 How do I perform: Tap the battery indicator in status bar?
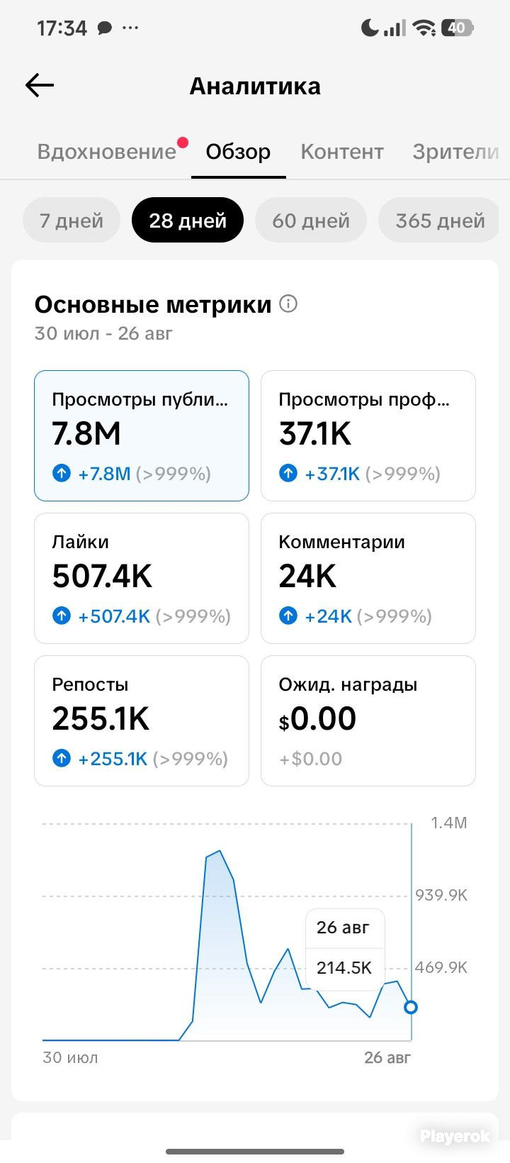457,28
